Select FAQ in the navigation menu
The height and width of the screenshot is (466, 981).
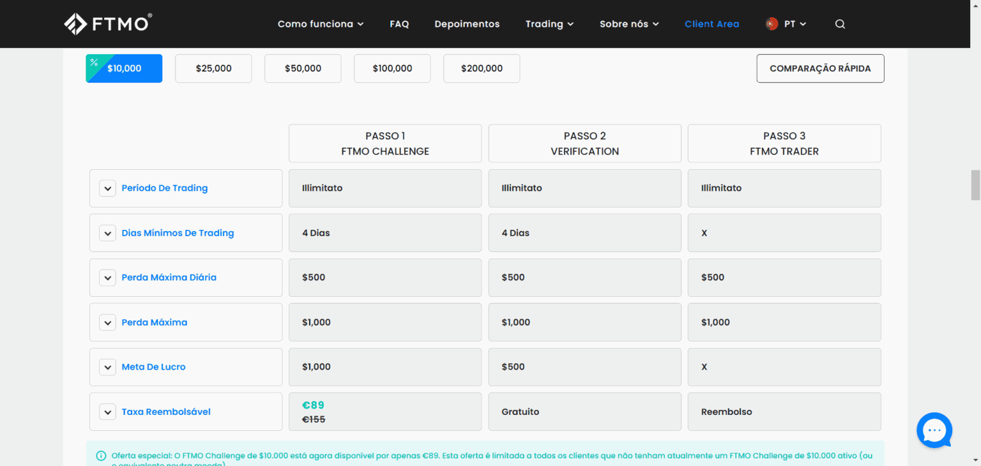(399, 24)
